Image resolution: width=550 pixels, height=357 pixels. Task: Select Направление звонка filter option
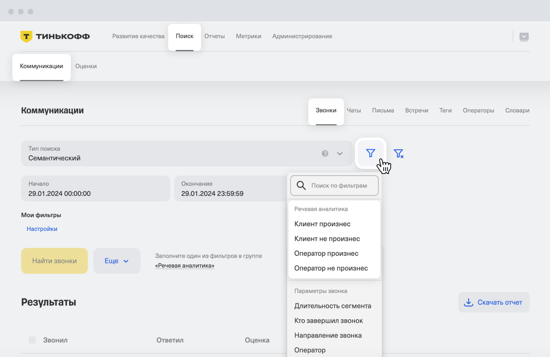click(x=328, y=336)
